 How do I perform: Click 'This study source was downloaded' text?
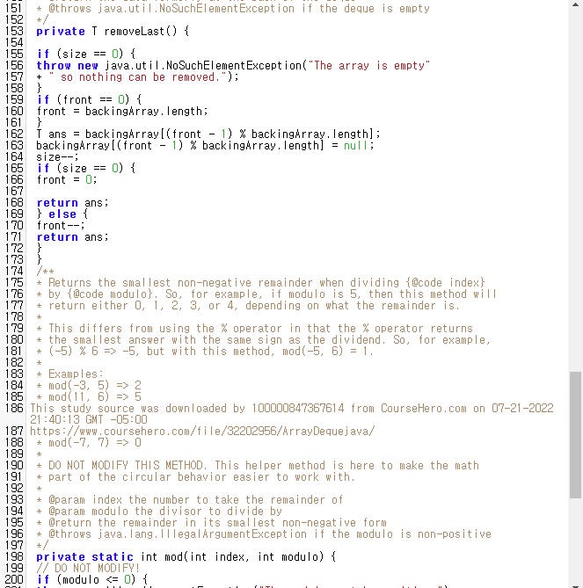tap(128, 409)
